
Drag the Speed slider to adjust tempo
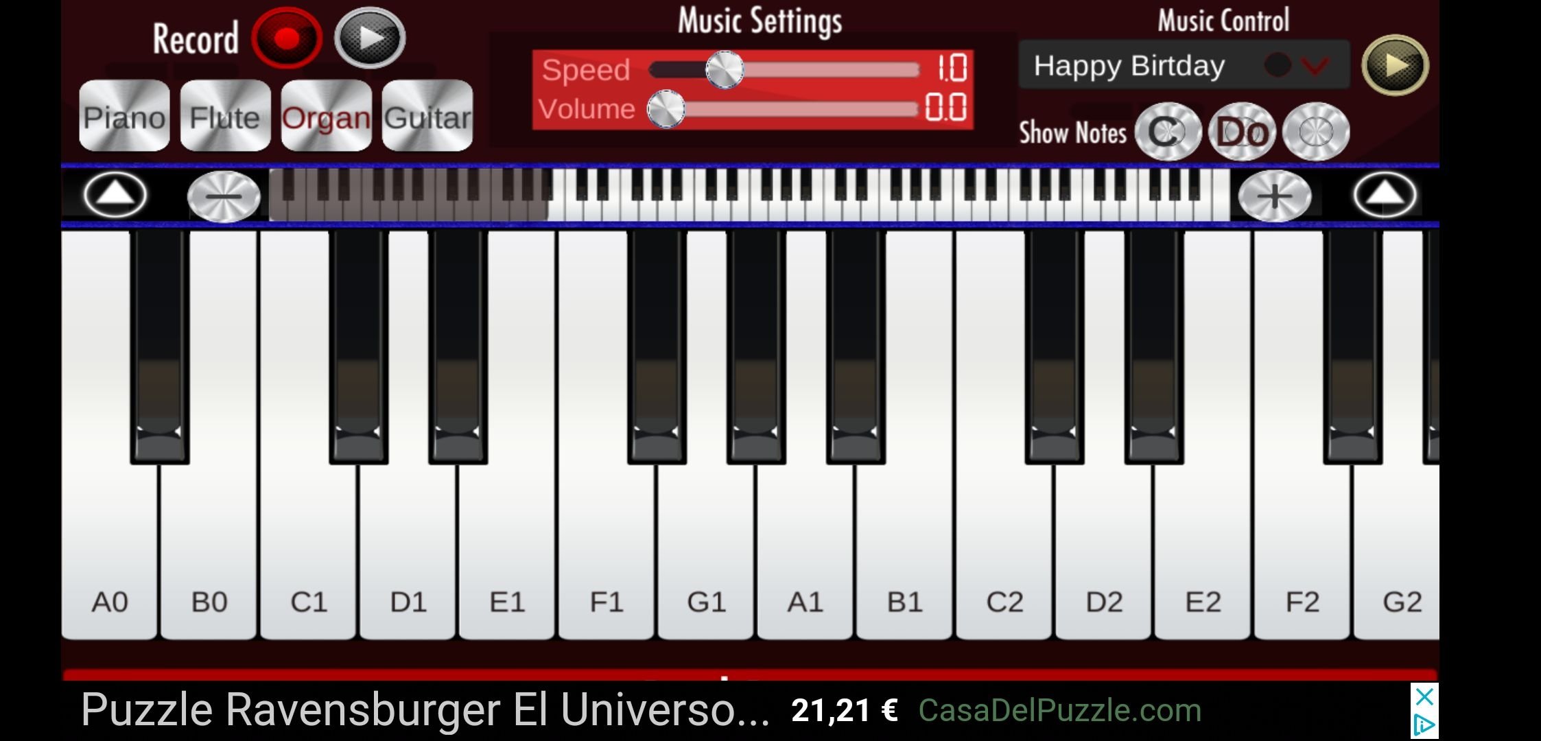click(x=723, y=68)
